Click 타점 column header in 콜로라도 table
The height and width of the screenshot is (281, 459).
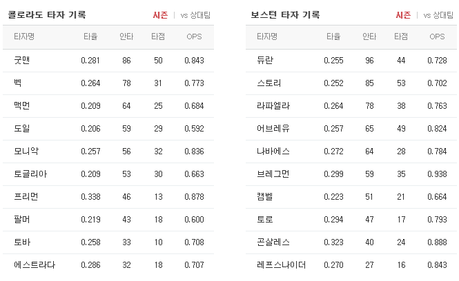pos(158,37)
